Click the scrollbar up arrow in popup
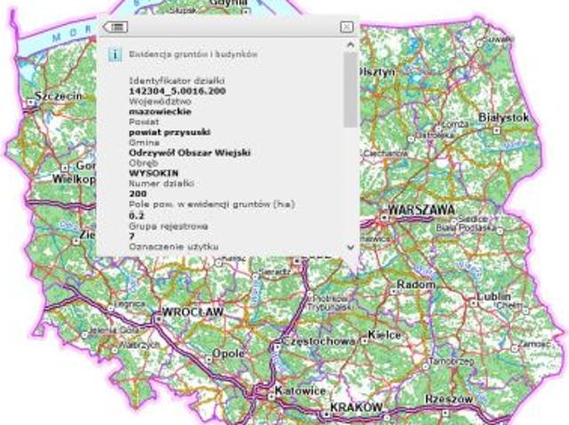The height and width of the screenshot is (425, 569). click(350, 43)
